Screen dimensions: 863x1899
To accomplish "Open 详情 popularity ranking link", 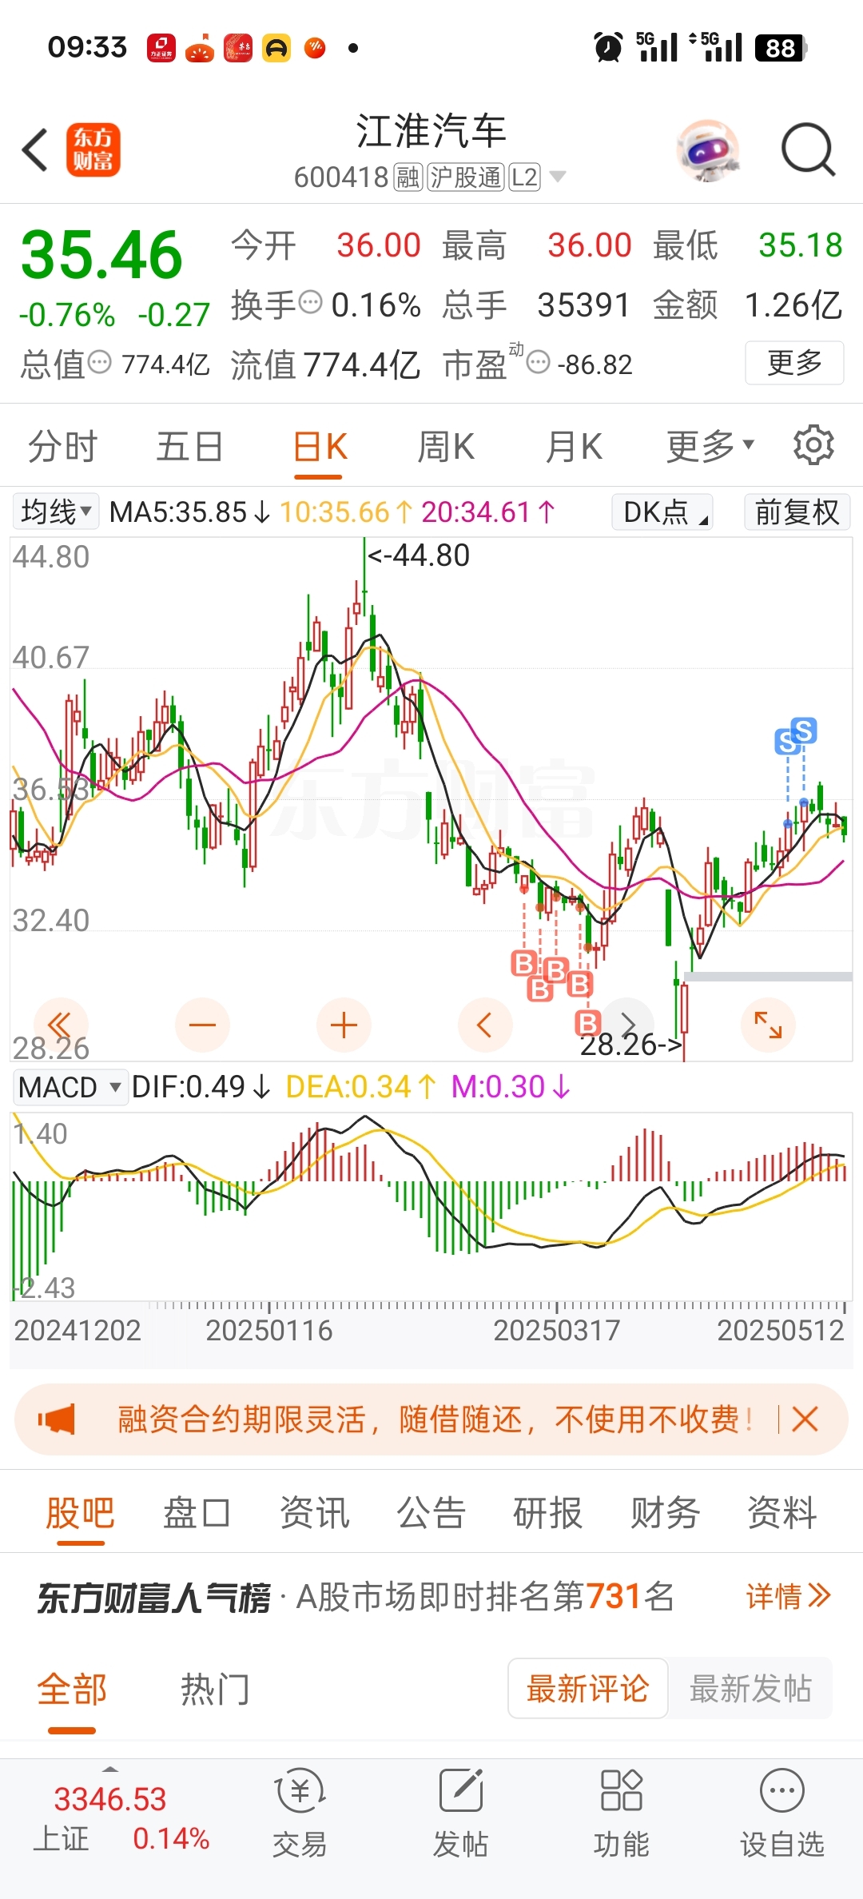I will tap(788, 1597).
